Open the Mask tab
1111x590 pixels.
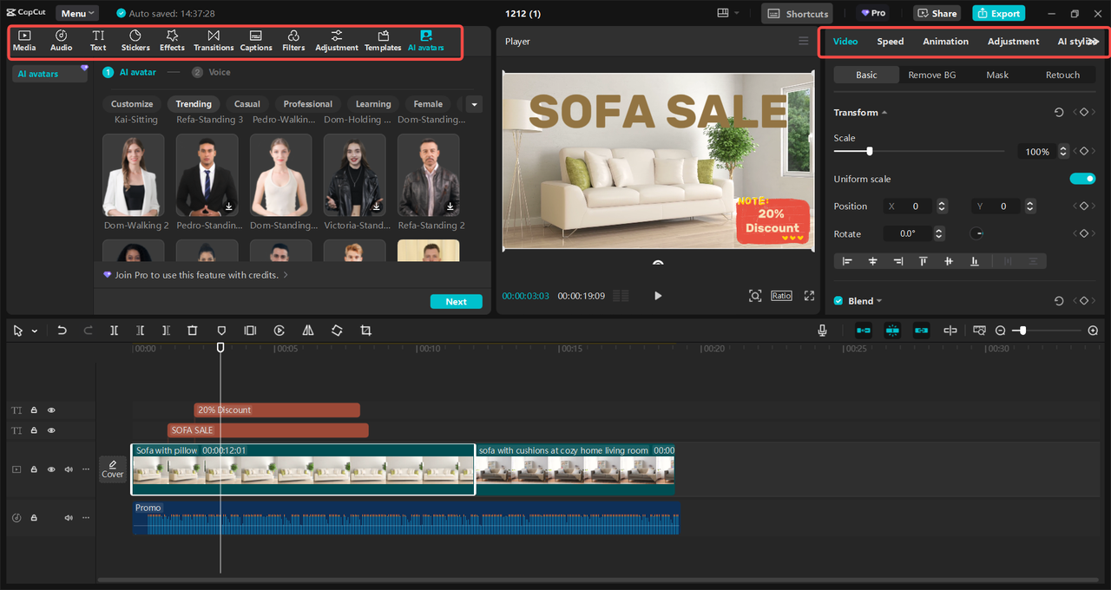[997, 75]
